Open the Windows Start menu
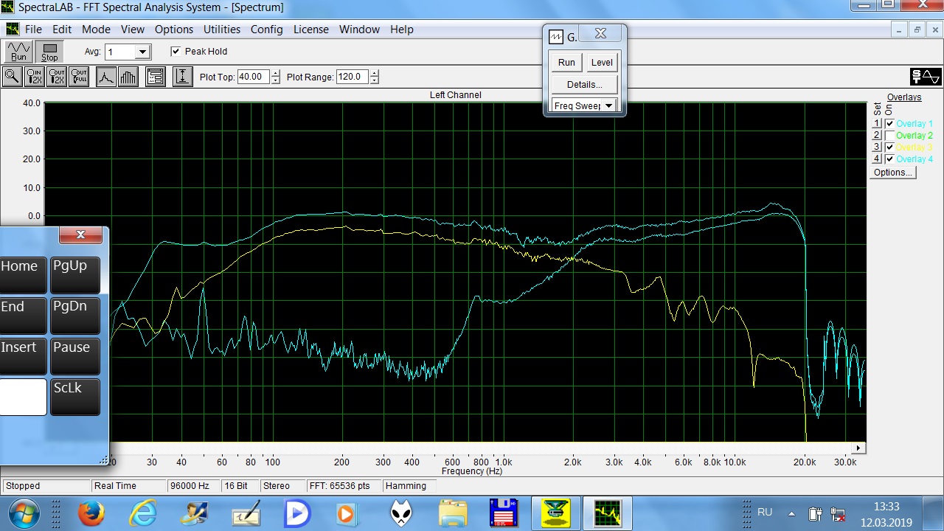Screen dimensions: 944x531 23,513
